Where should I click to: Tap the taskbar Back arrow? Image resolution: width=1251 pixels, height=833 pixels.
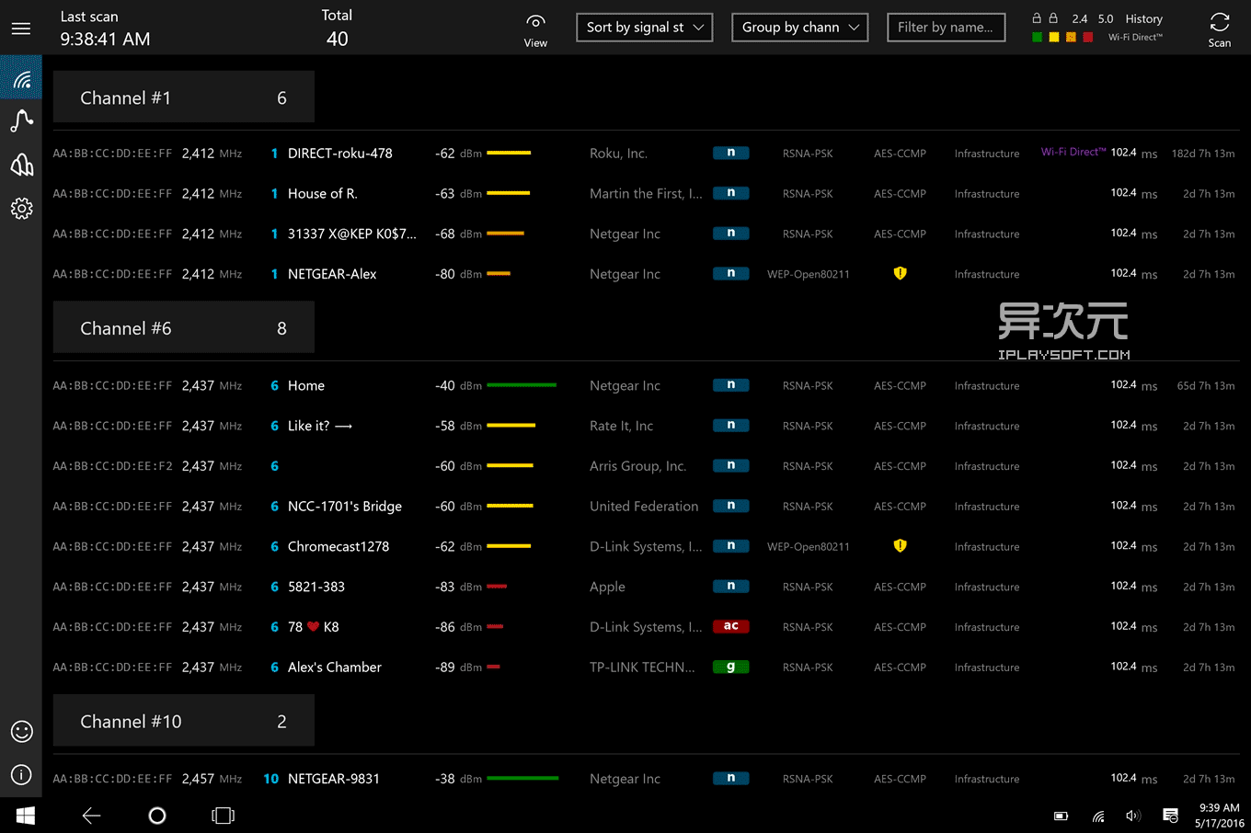click(91, 816)
